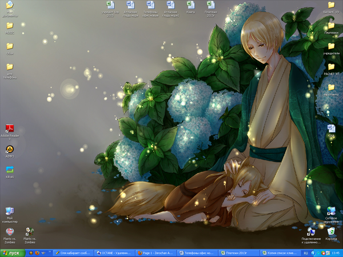Launch the AIMP3 player shortcut
343x257 pixels.
pyautogui.click(x=10, y=149)
